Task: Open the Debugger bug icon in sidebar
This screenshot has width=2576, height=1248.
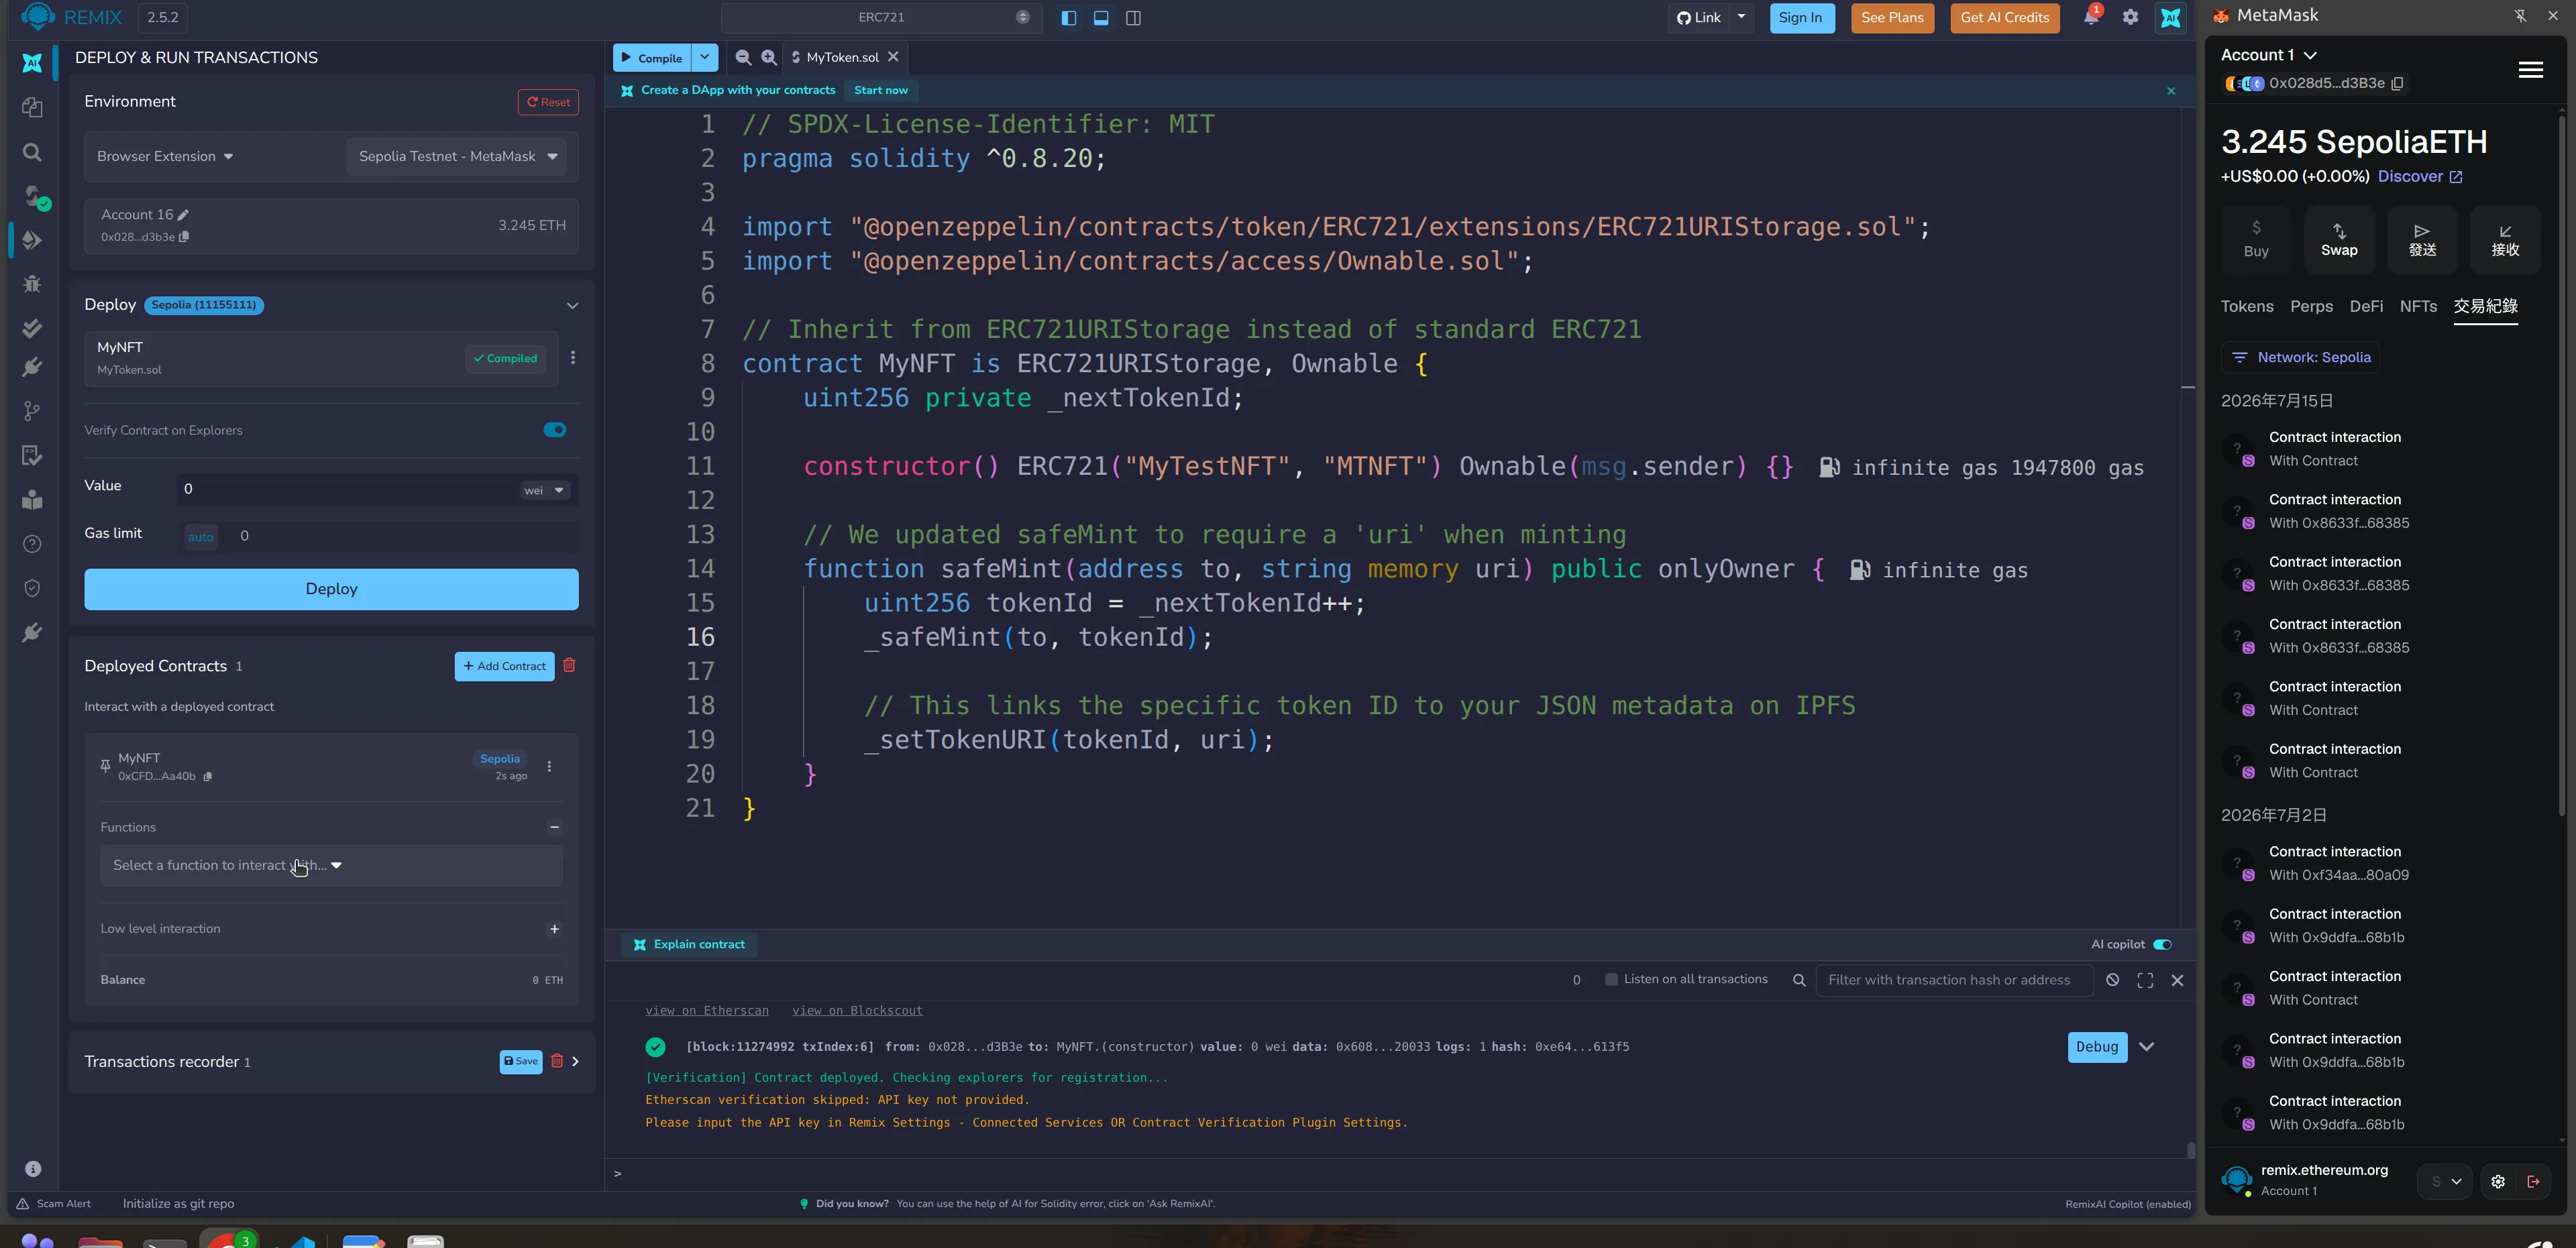Action: pyautogui.click(x=32, y=284)
